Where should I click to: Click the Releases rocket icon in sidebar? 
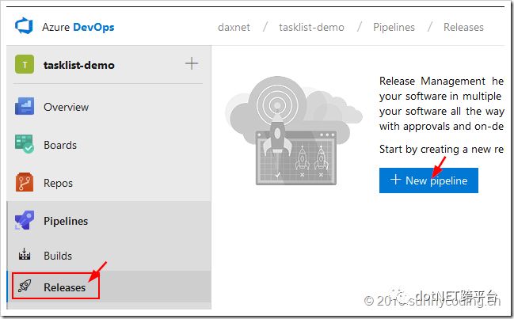(x=25, y=286)
